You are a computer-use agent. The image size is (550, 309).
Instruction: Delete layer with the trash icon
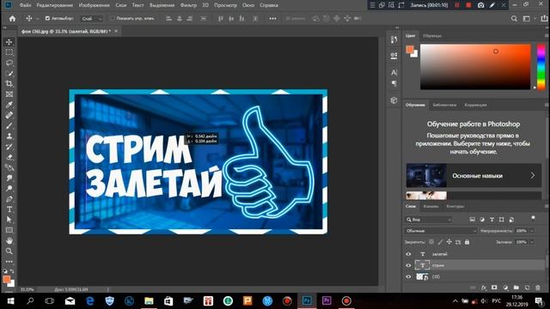(x=538, y=288)
